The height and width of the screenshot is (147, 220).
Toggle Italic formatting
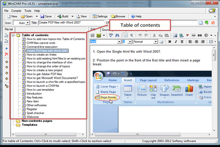tap(176, 42)
